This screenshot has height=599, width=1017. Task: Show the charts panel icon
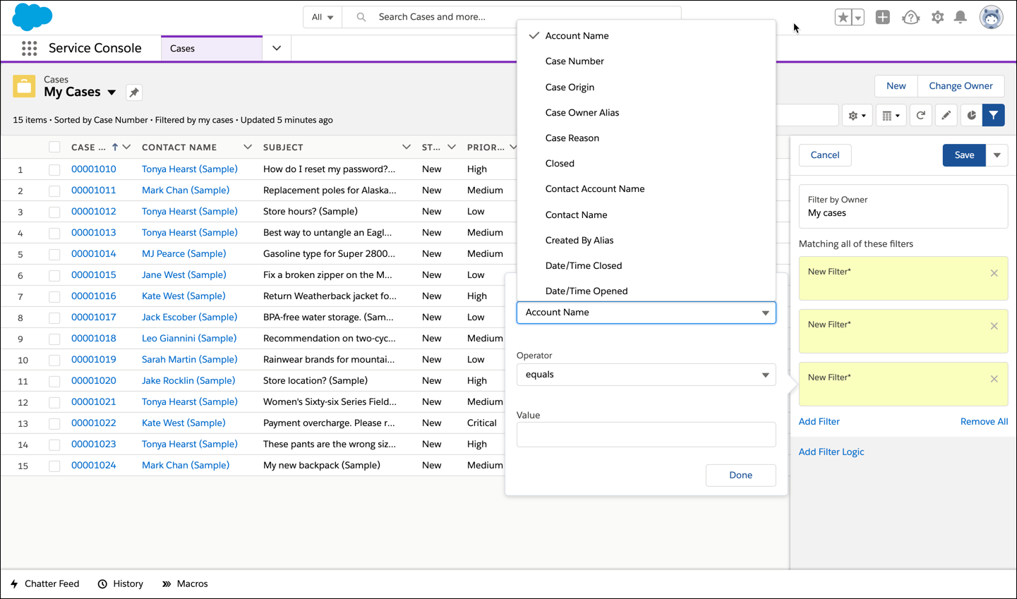(972, 116)
